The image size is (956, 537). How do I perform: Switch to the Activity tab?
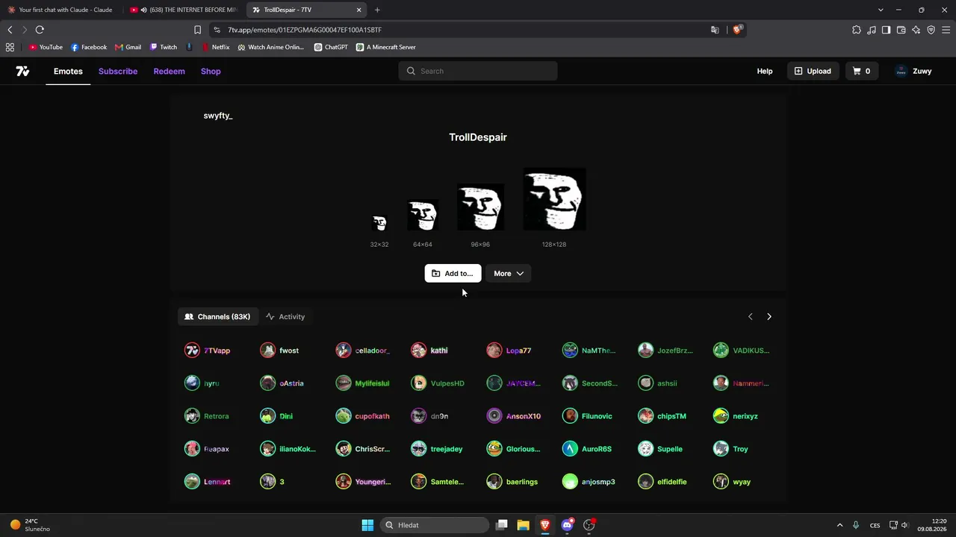click(x=285, y=317)
